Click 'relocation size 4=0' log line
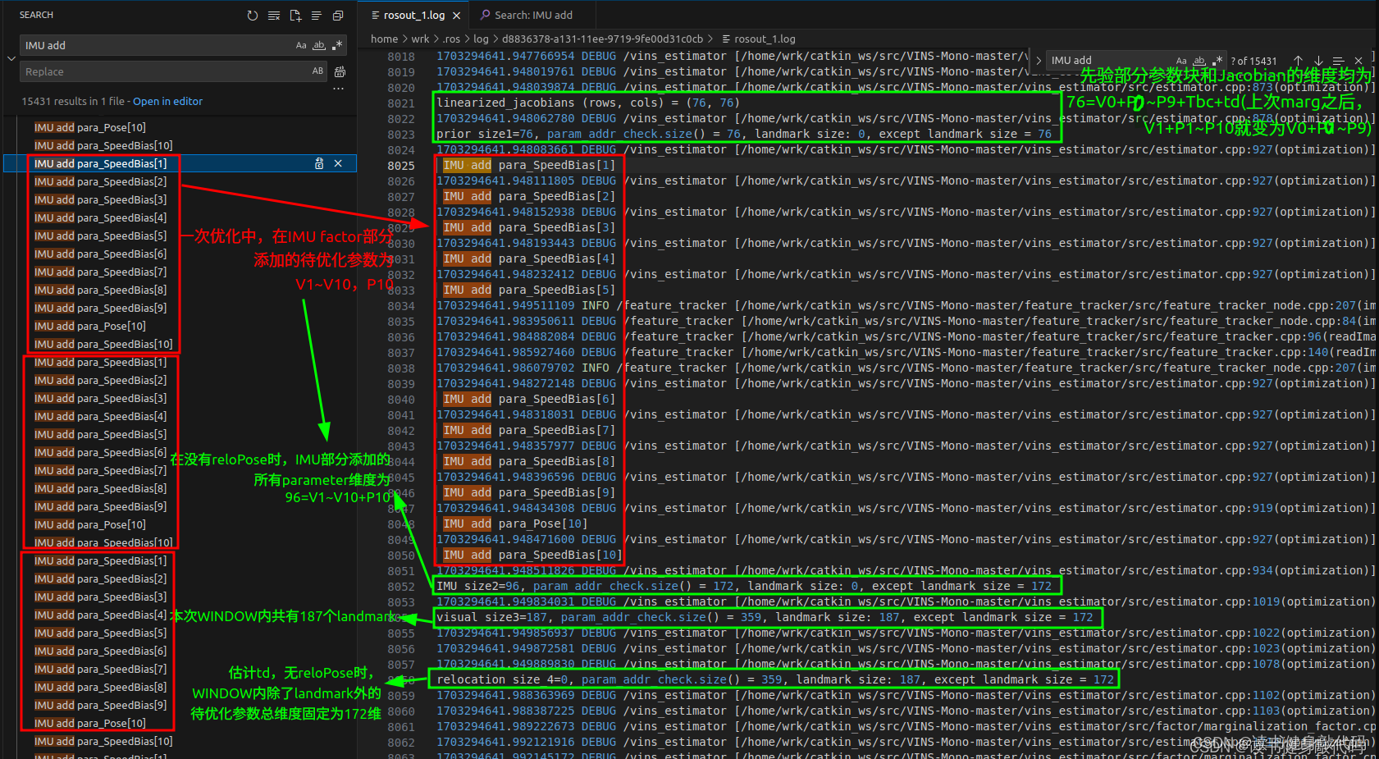 [775, 680]
